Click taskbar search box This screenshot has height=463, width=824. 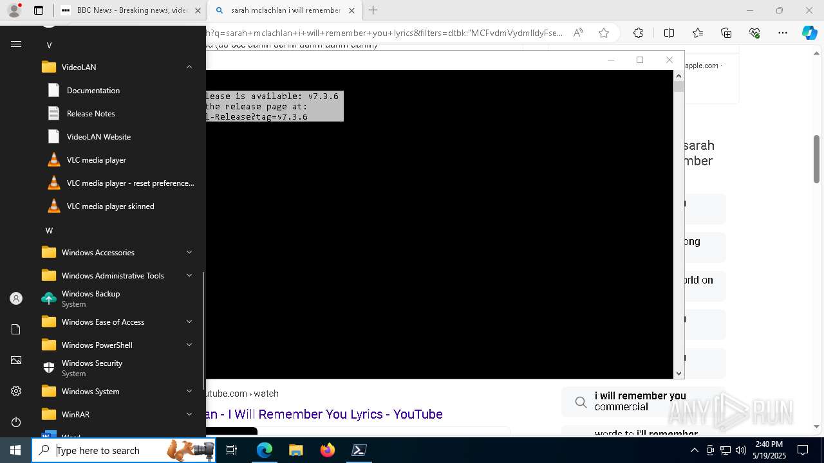tap(125, 450)
